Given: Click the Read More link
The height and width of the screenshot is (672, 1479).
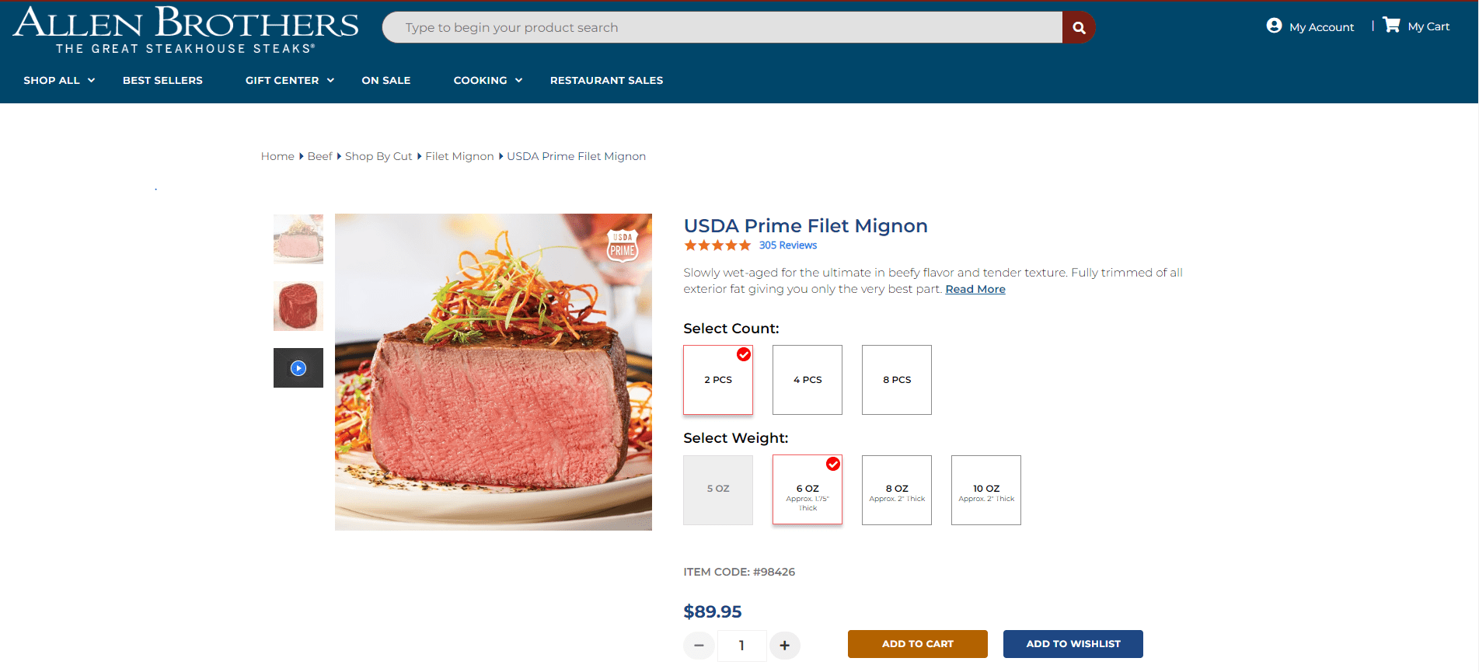Looking at the screenshot, I should coord(975,289).
